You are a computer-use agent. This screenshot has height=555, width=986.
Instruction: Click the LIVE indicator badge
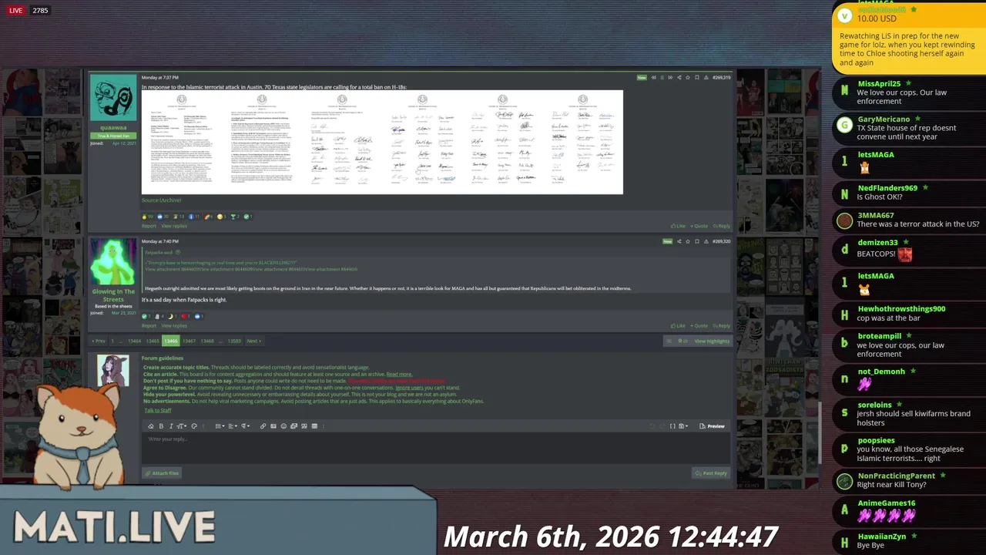(15, 11)
